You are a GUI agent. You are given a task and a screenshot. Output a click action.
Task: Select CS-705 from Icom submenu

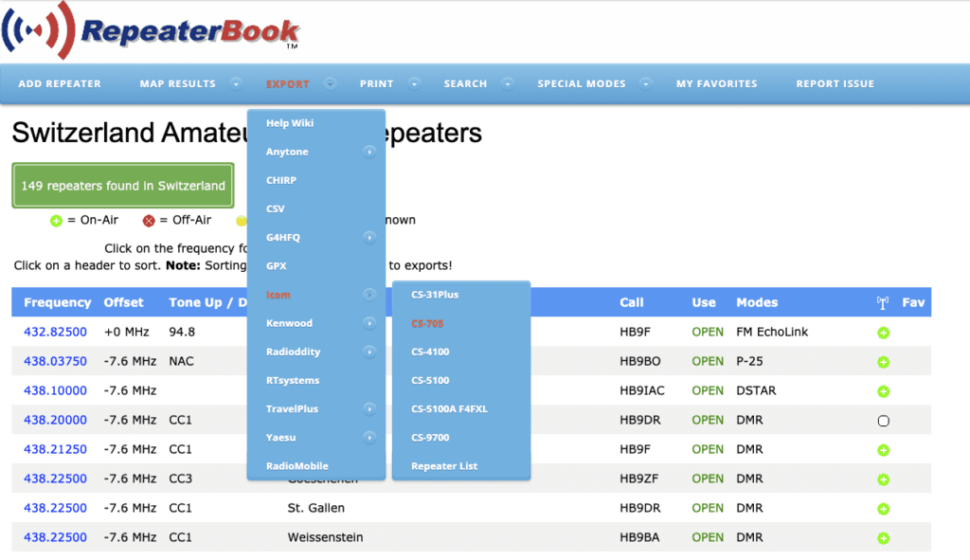click(427, 324)
